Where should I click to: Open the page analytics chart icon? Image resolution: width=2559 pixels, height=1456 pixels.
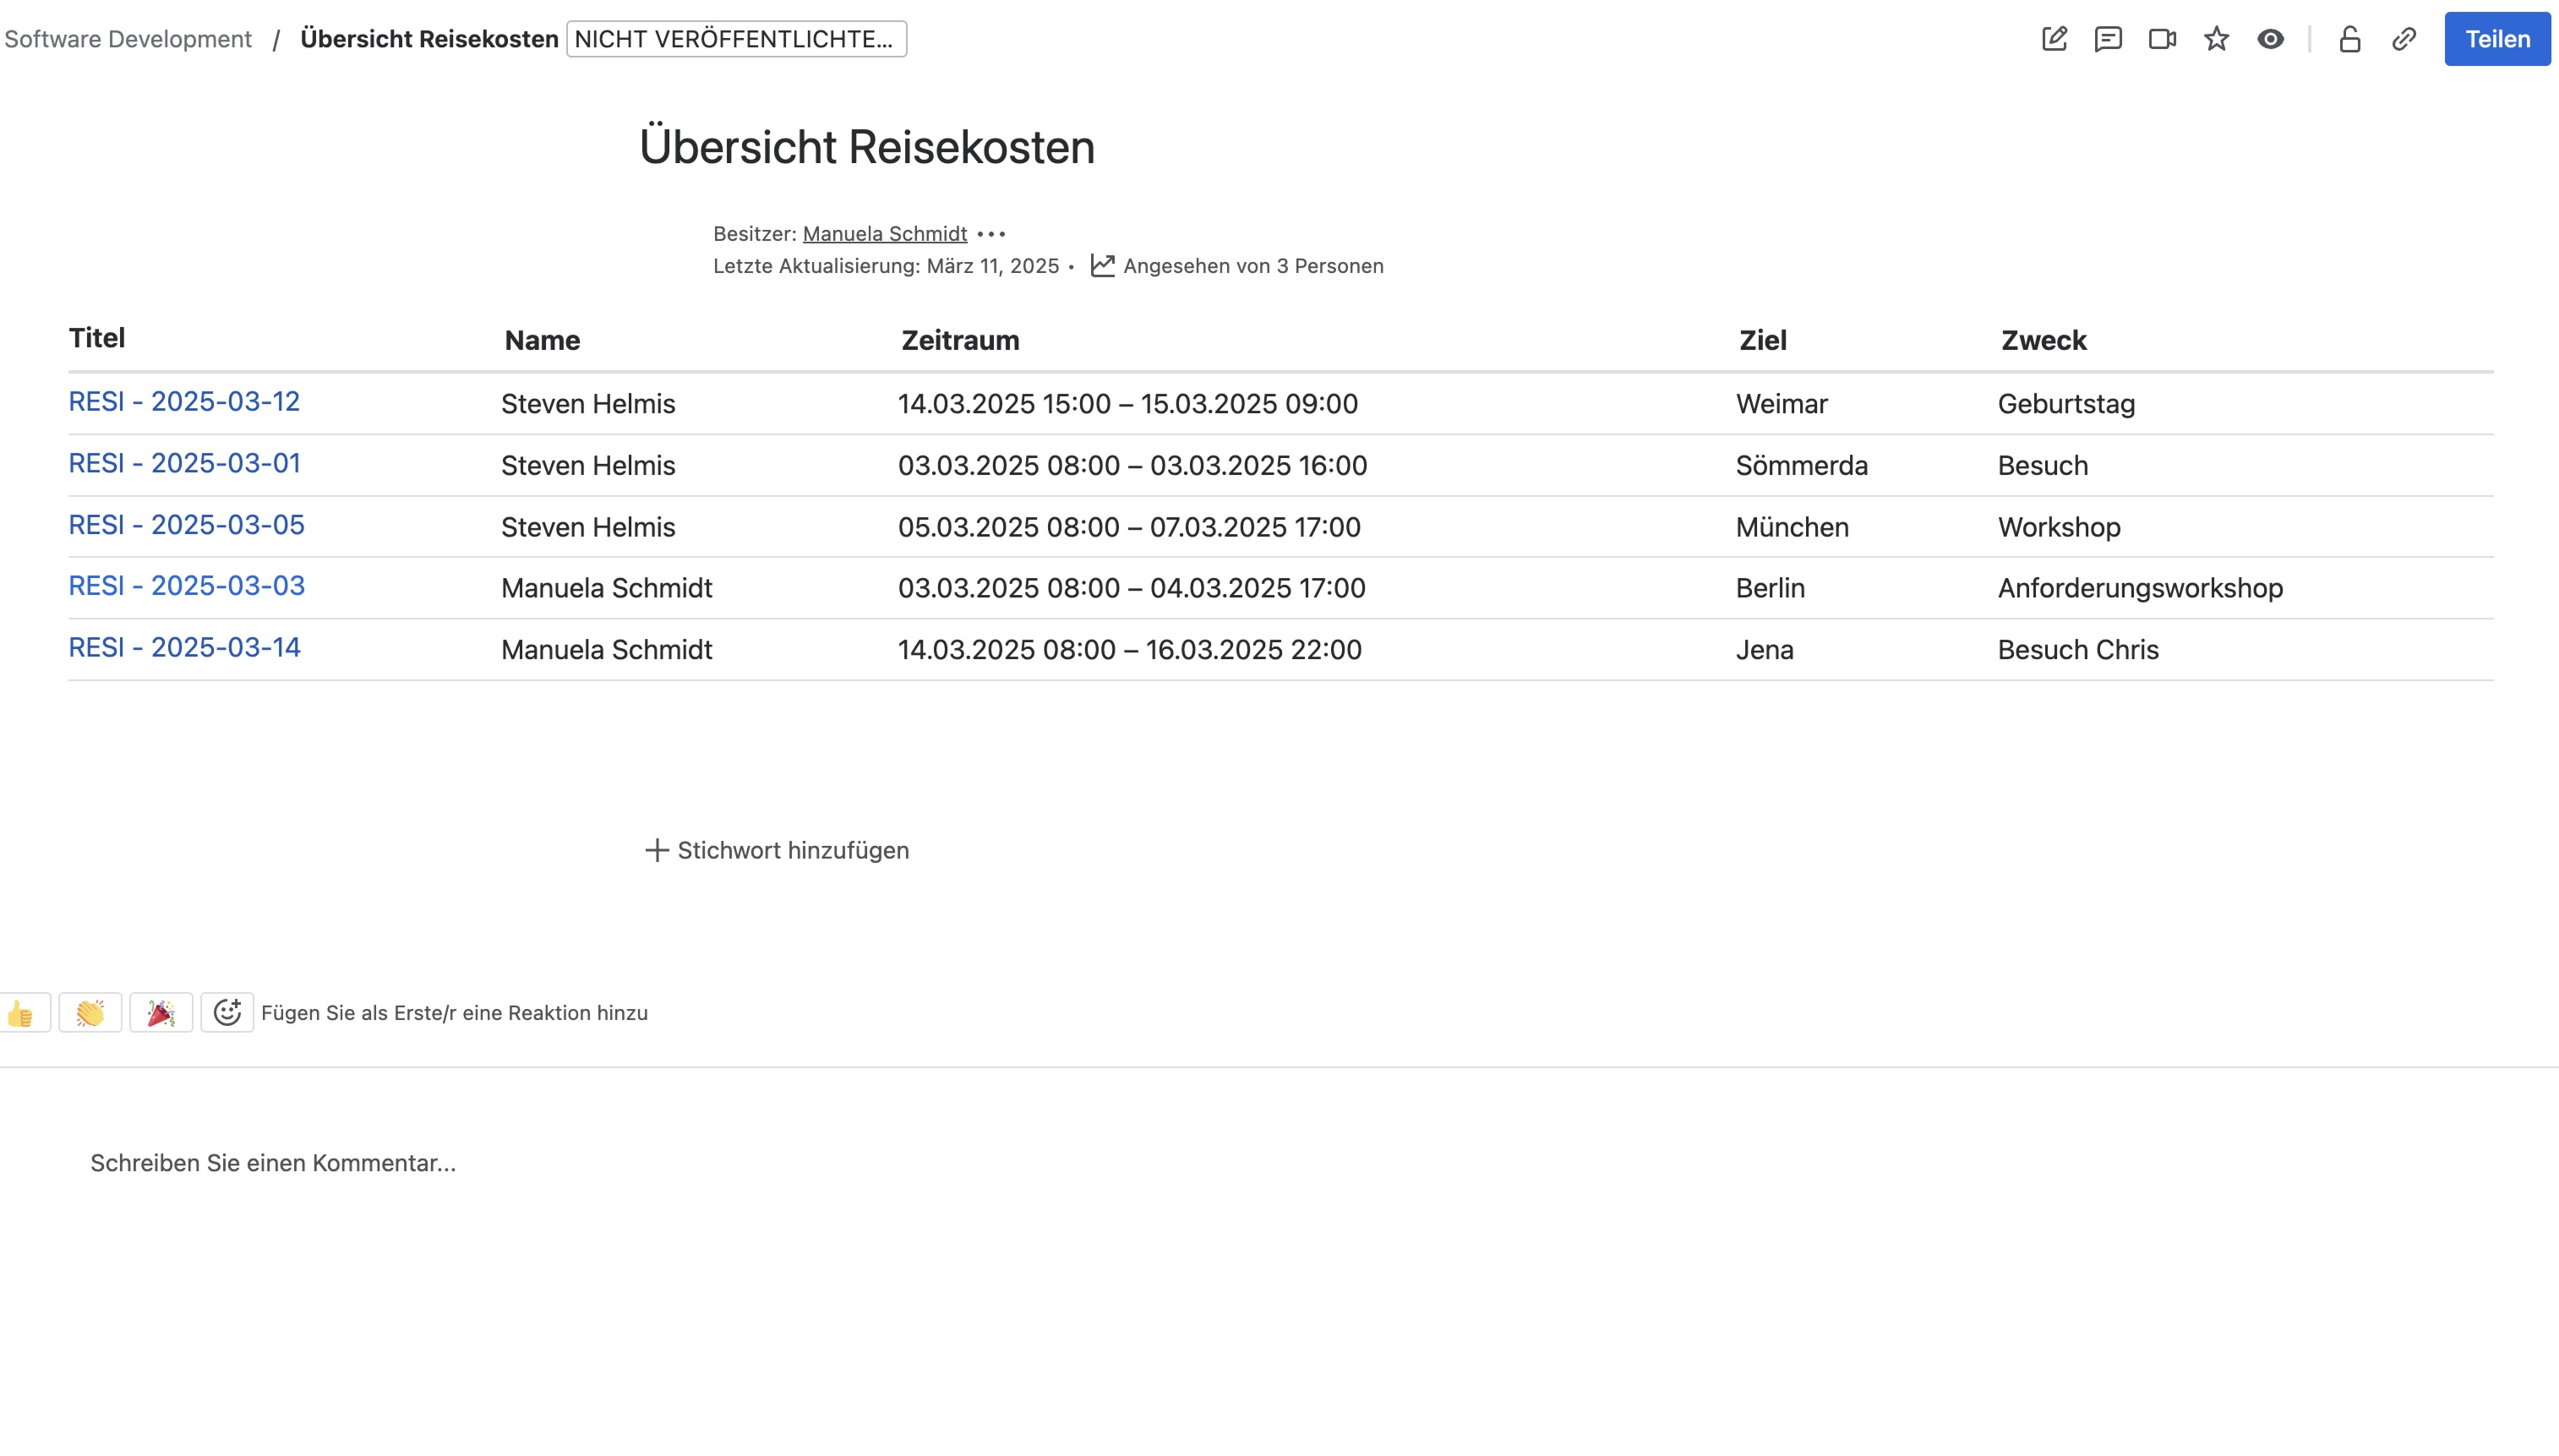coord(1102,266)
